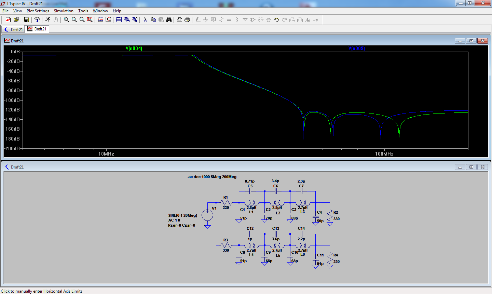Click the Halt simulation hand icon
Viewport: 492px width, 294px height.
pos(56,20)
